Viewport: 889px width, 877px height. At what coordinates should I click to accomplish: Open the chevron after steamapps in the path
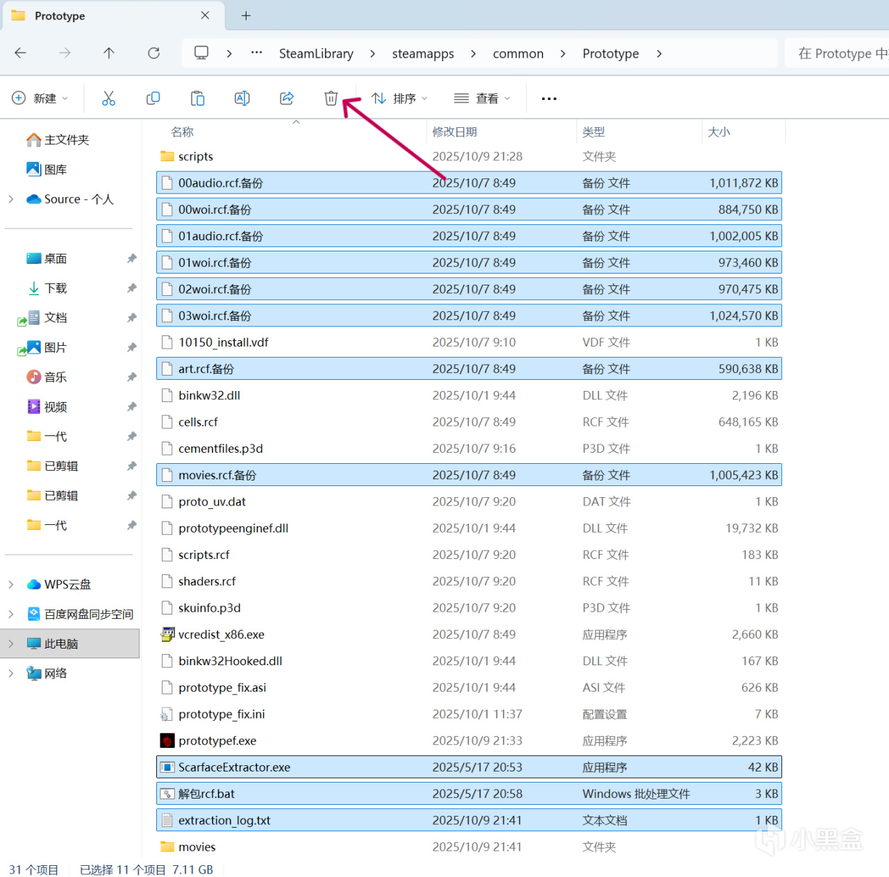click(473, 53)
